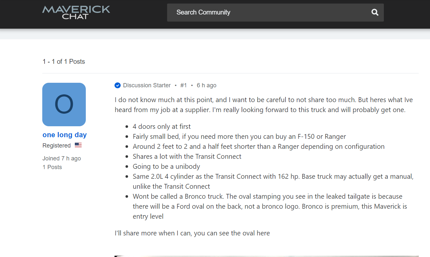The width and height of the screenshot is (430, 257).
Task: Click the "1 - 1 of 1 Posts" counter
Action: point(64,62)
